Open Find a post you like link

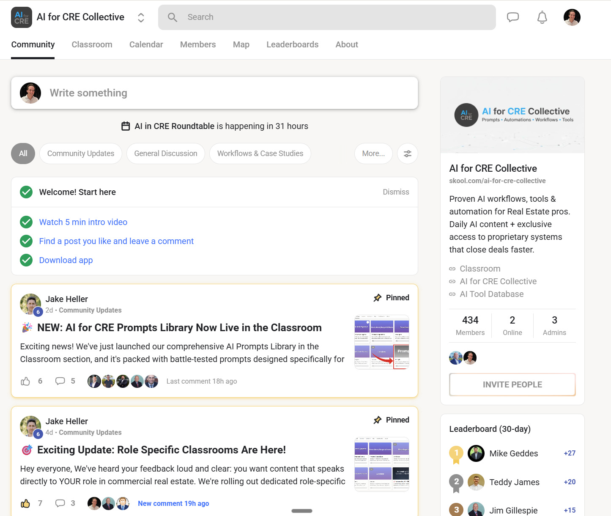[x=116, y=241]
